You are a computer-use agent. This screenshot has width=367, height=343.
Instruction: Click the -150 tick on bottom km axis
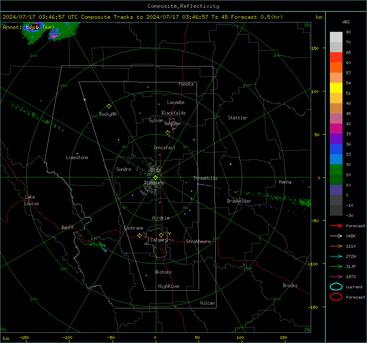coord(24,338)
